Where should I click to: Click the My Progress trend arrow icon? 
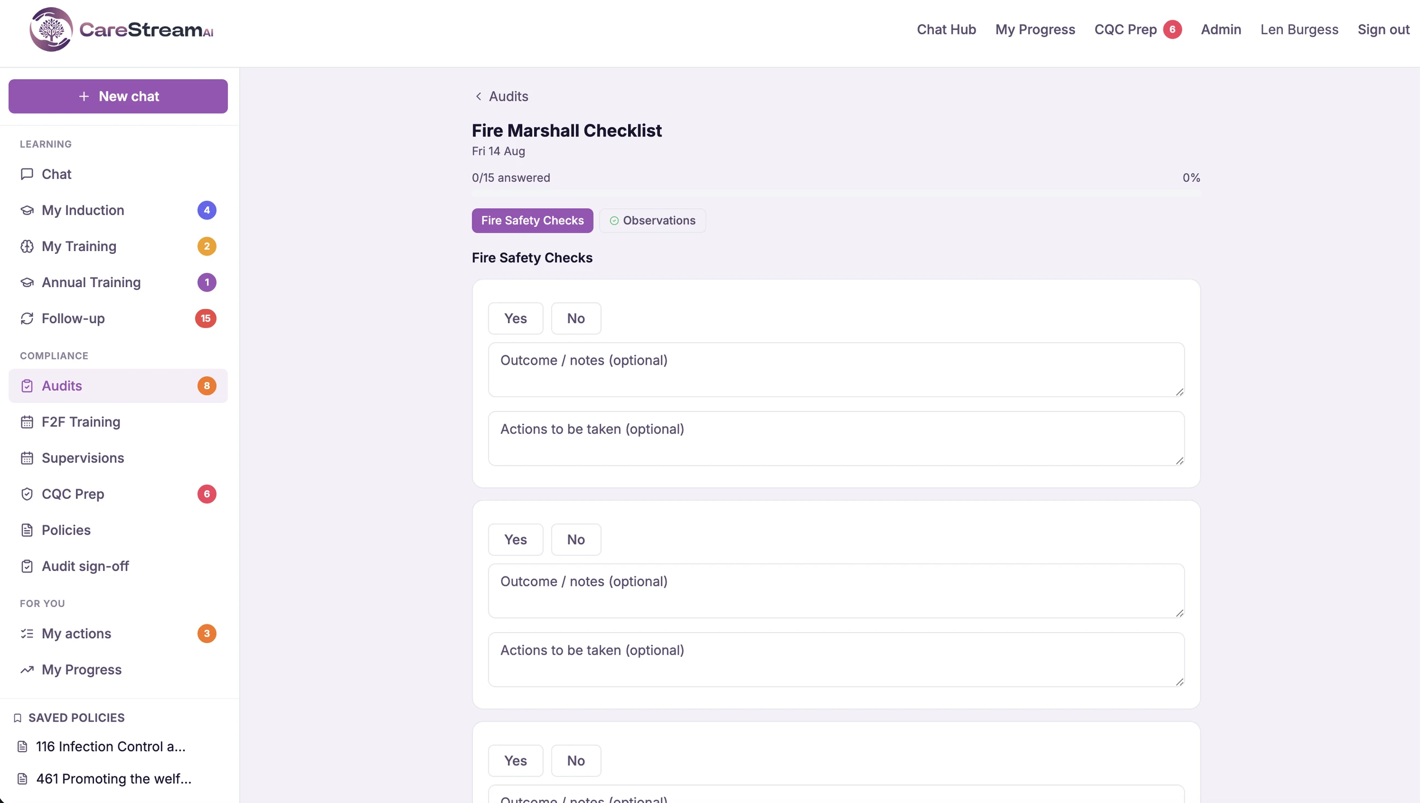27,670
